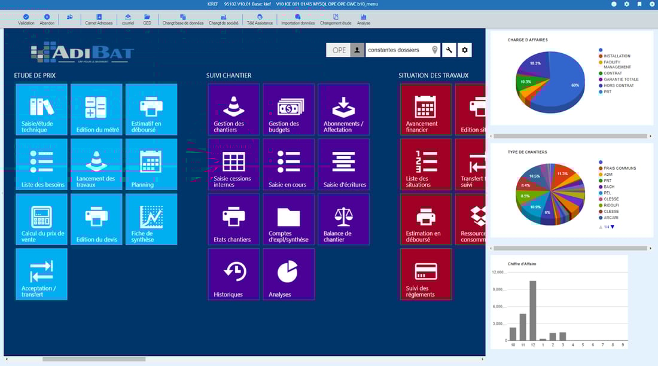Launch Balance de chantier

343,219
